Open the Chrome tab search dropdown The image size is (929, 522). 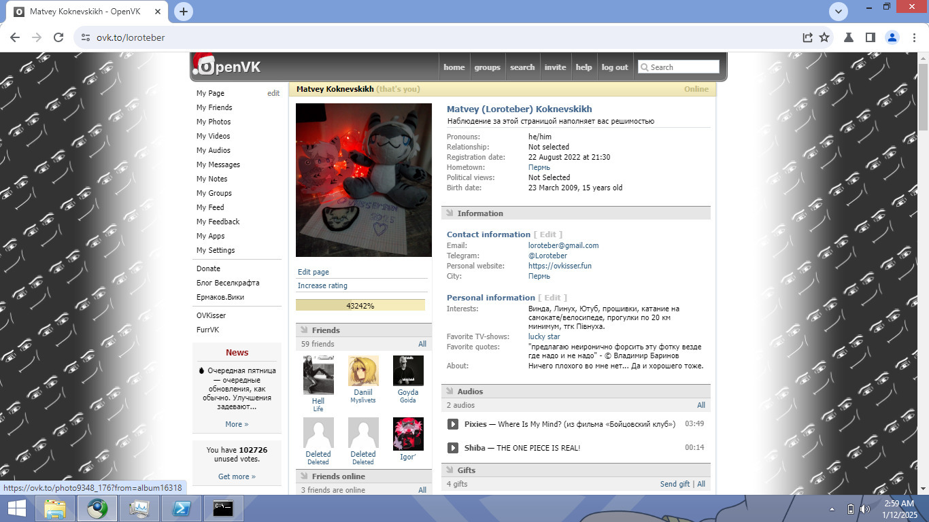tap(838, 12)
